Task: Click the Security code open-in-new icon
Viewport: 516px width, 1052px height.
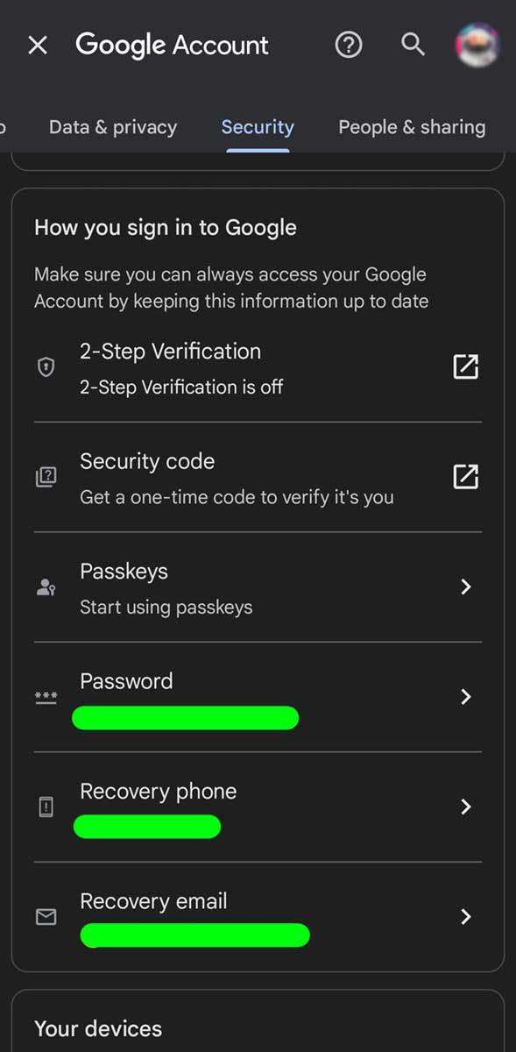Action: 465,476
